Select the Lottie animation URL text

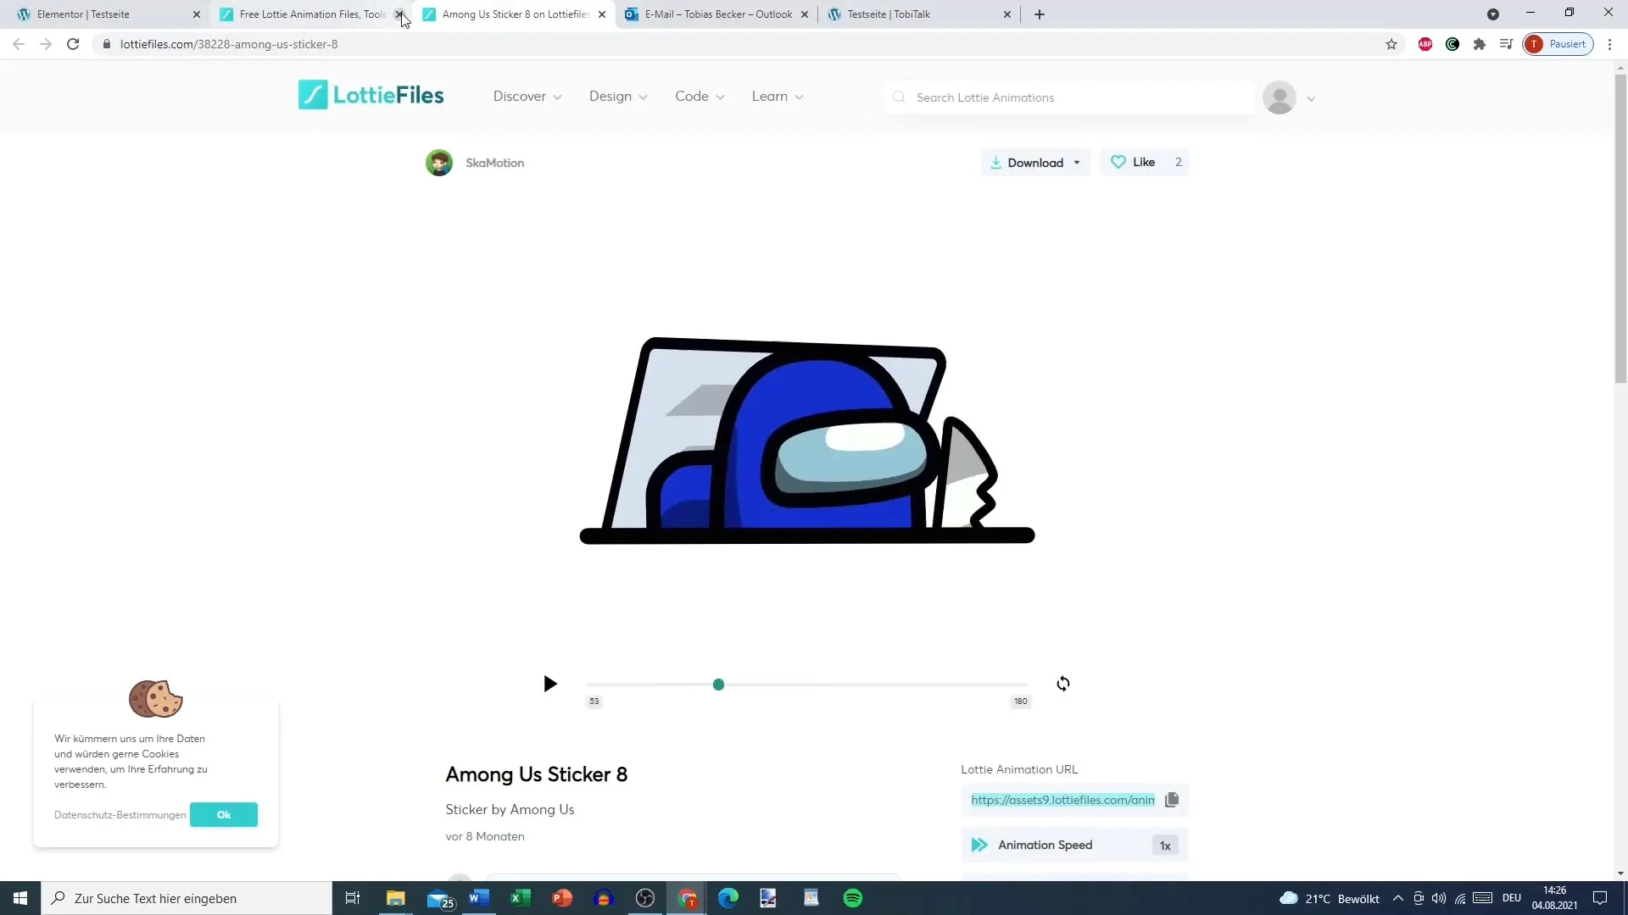coord(1062,800)
